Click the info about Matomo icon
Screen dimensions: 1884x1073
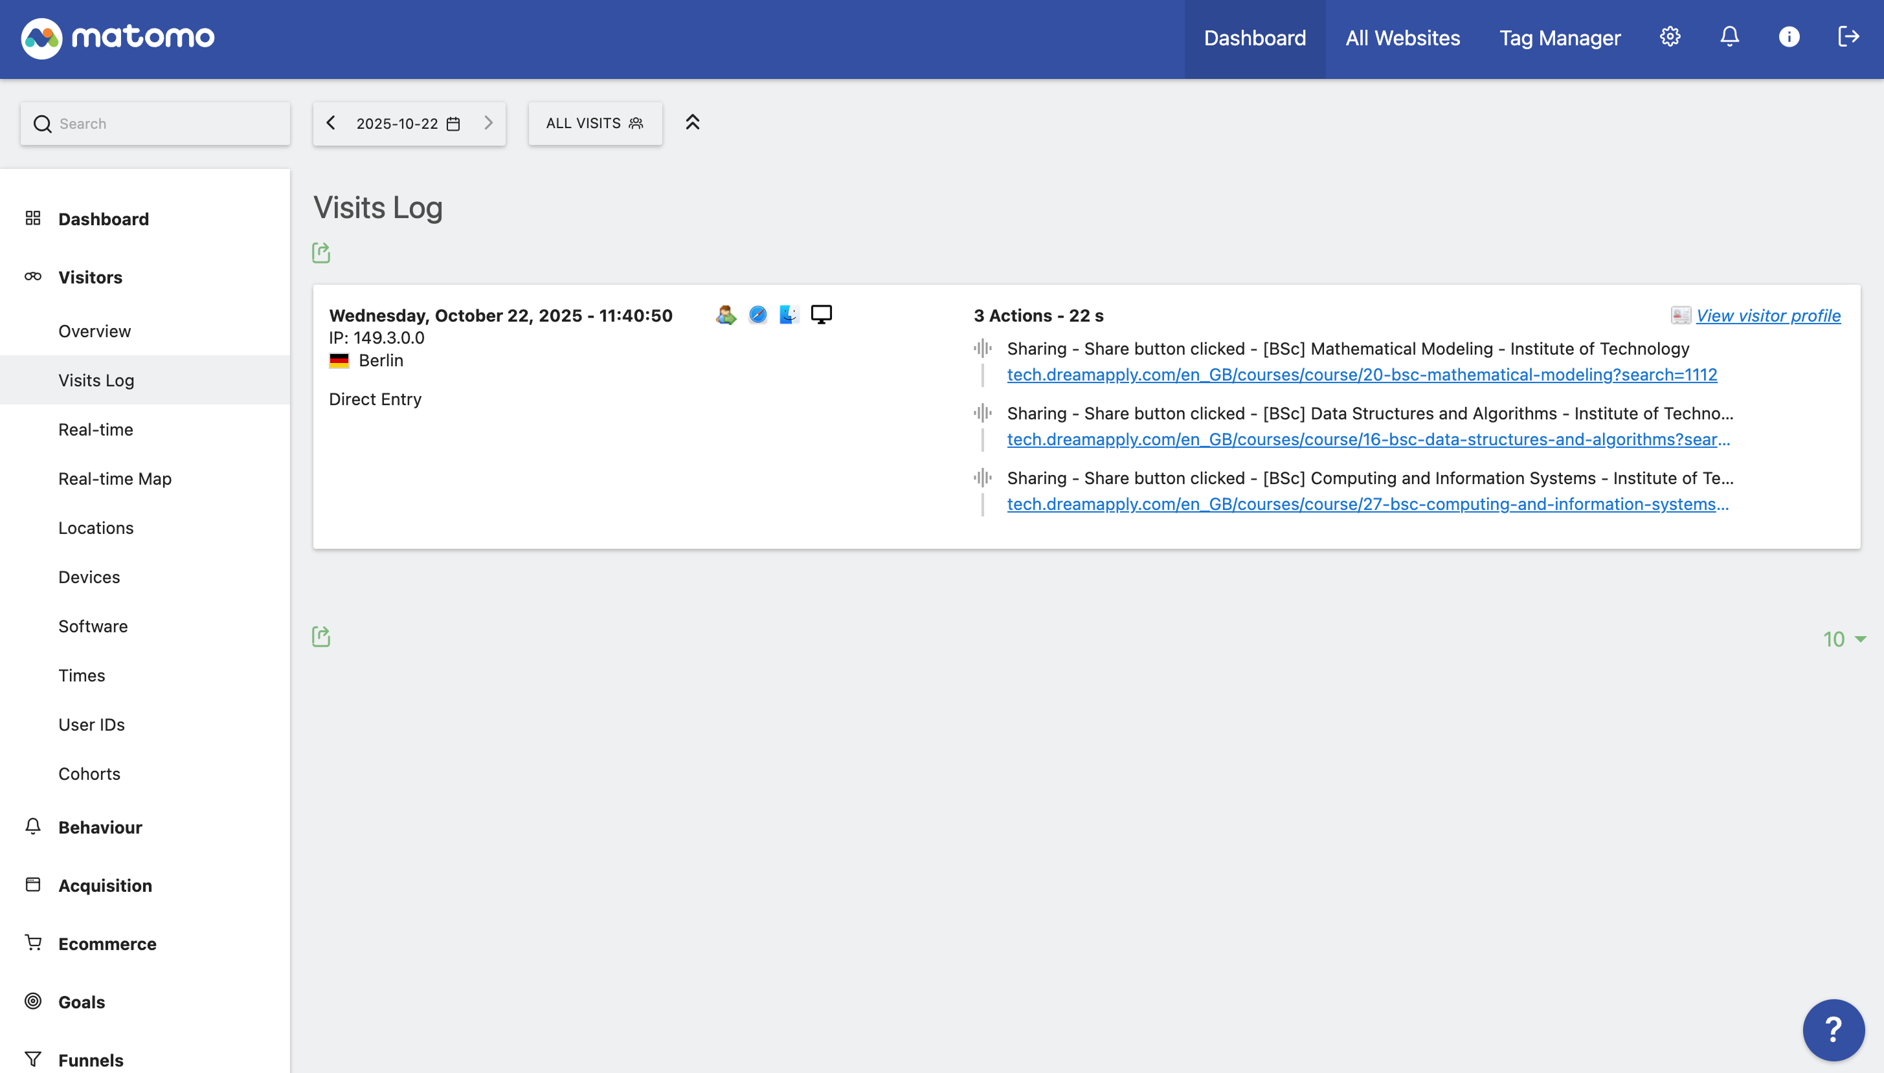(1789, 37)
